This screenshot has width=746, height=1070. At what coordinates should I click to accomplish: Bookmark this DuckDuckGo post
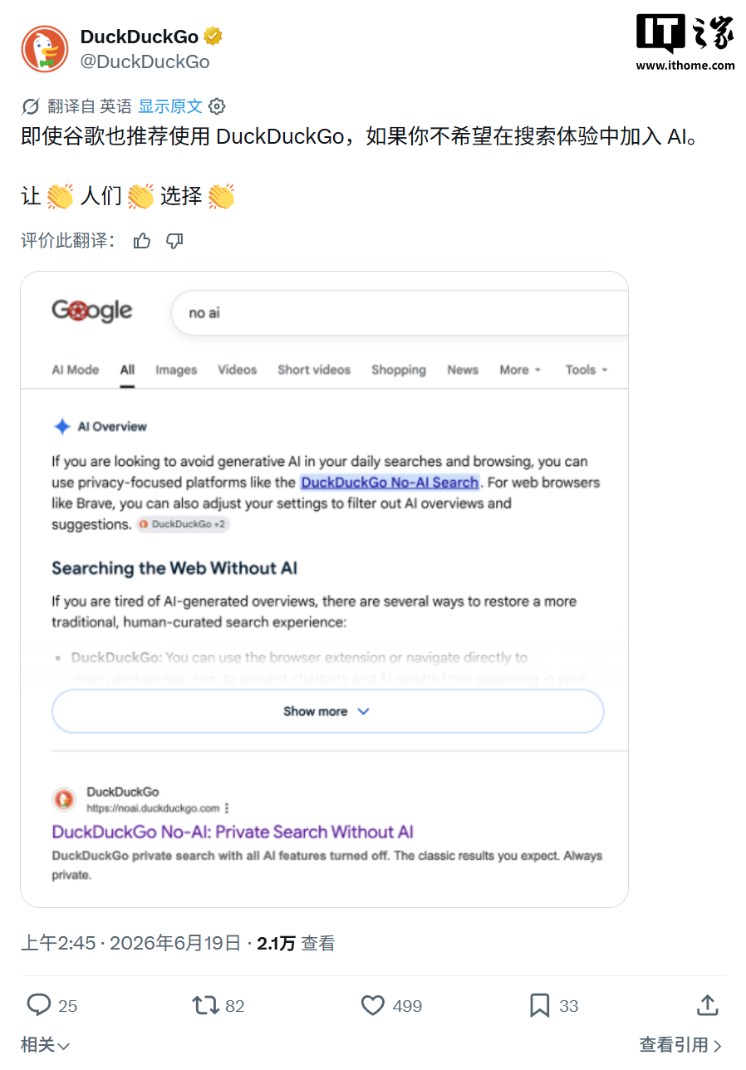click(539, 1005)
